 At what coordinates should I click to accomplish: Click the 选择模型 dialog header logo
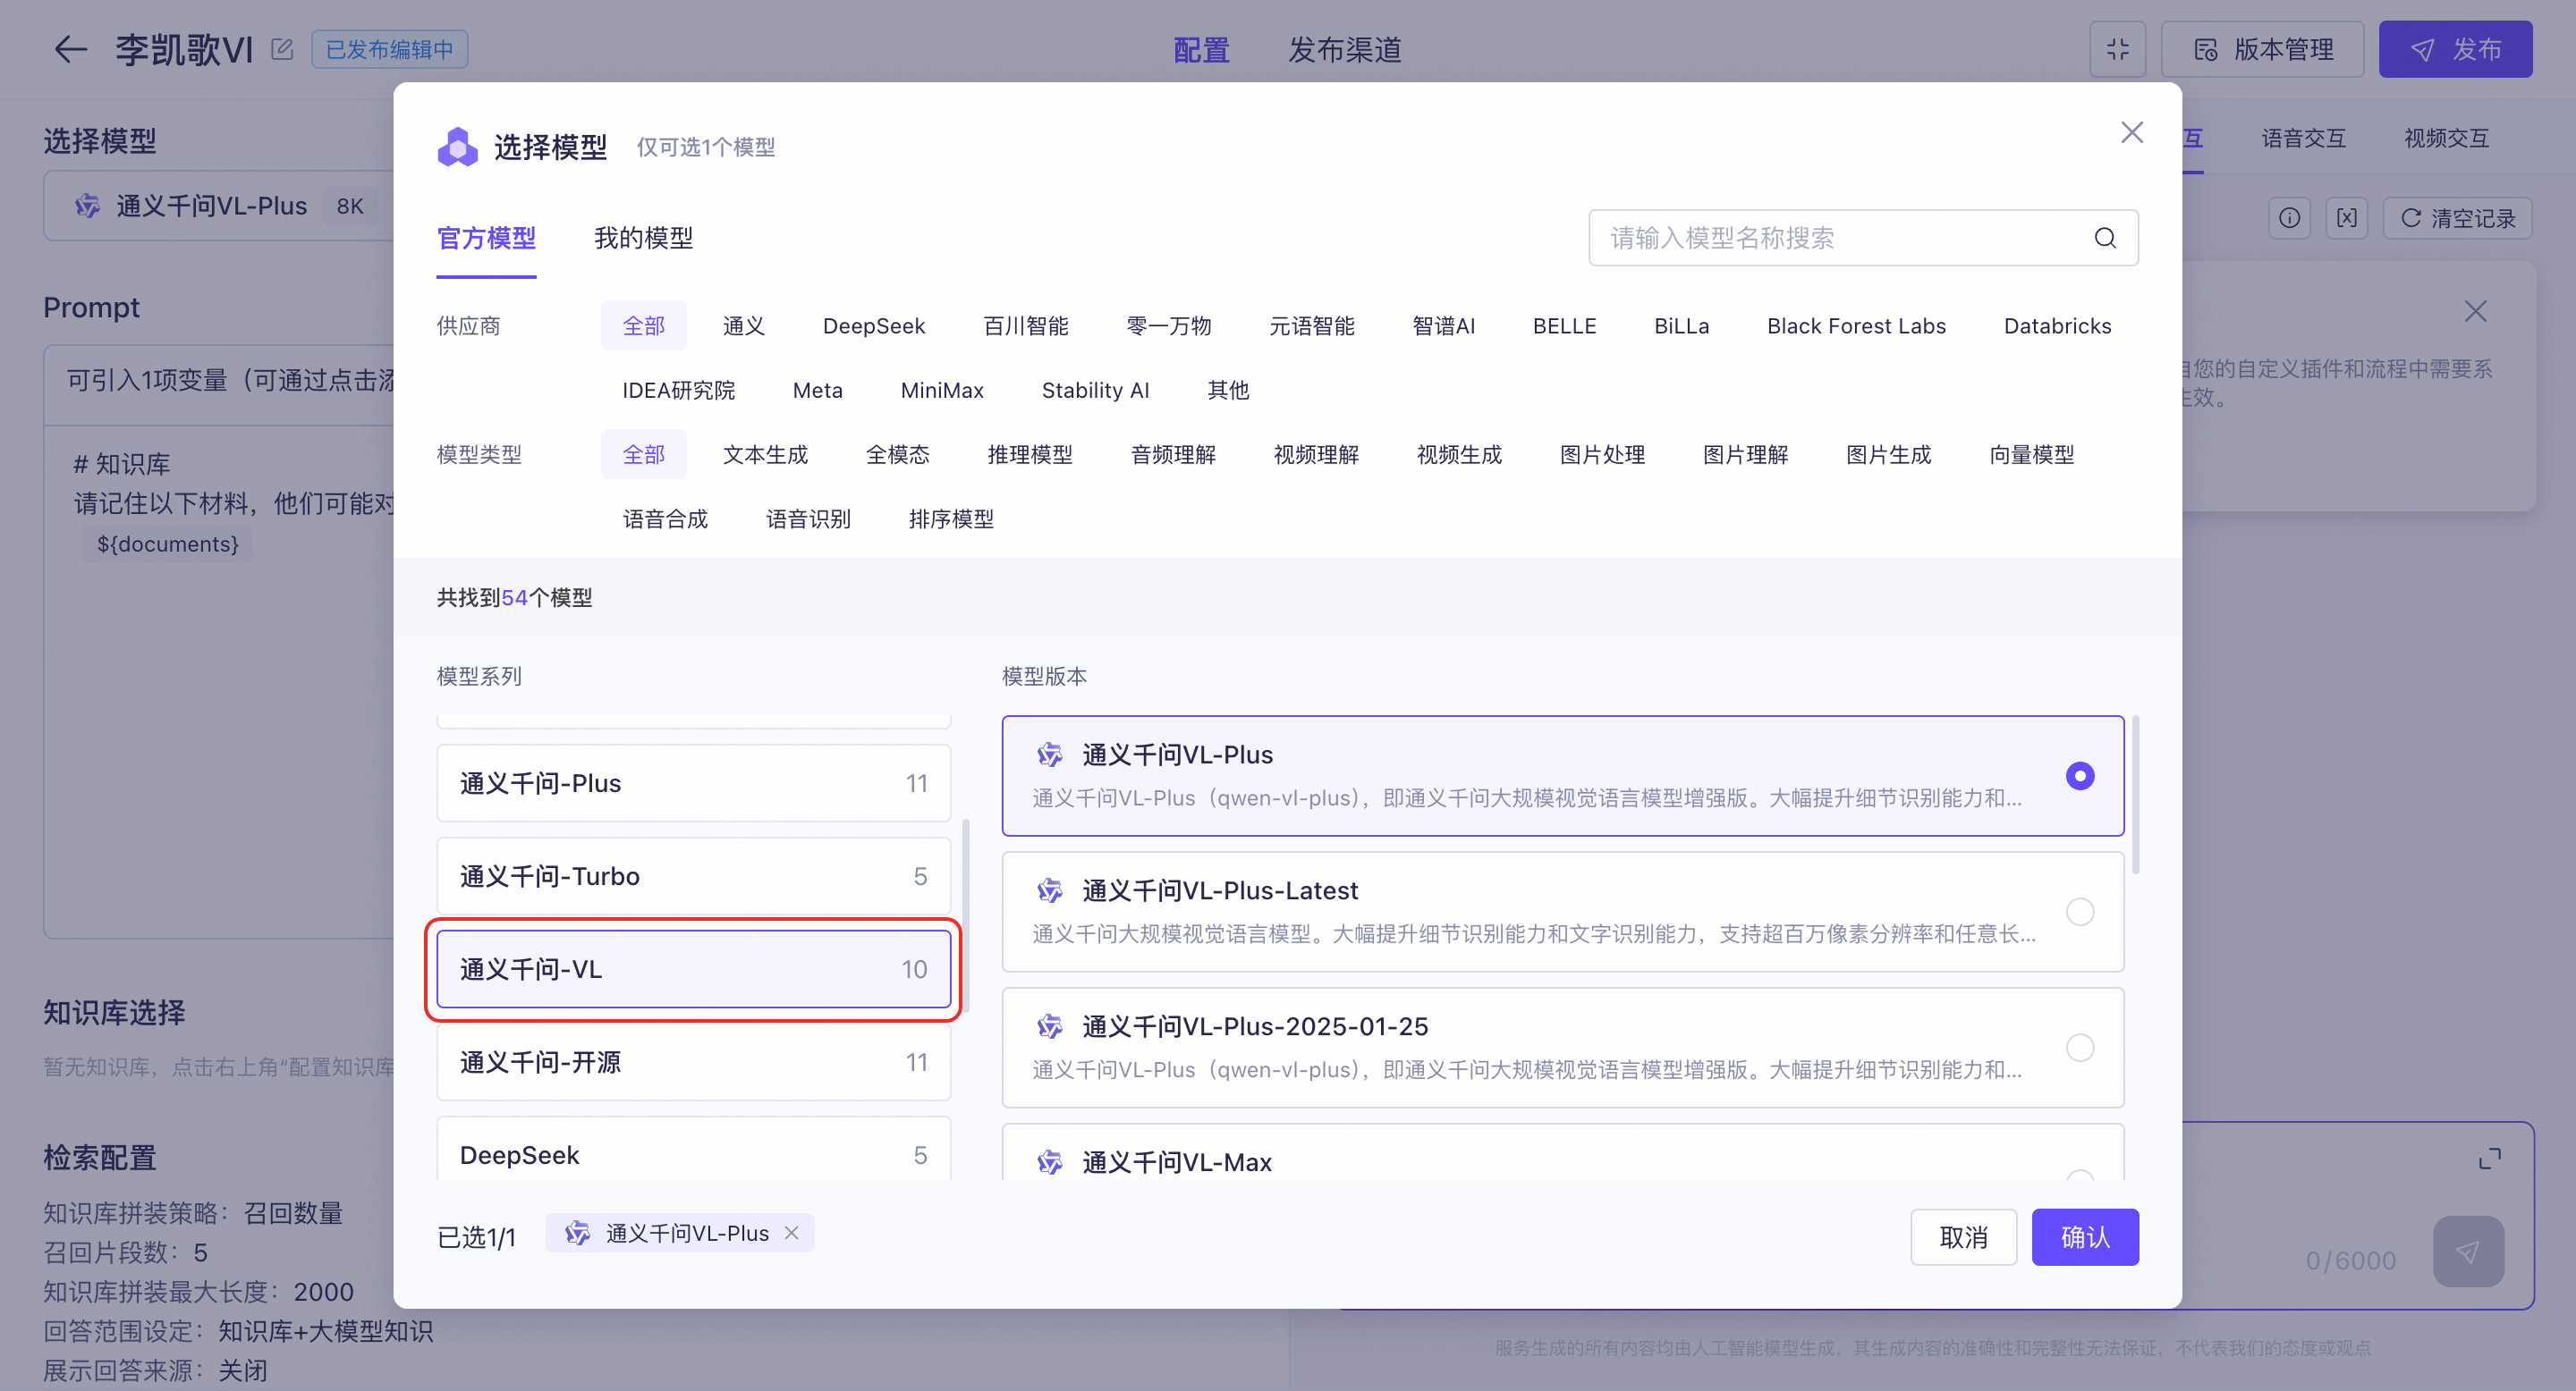(x=458, y=147)
